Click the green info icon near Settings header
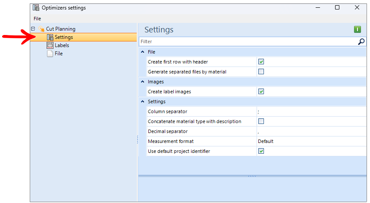370x203 pixels. click(357, 29)
